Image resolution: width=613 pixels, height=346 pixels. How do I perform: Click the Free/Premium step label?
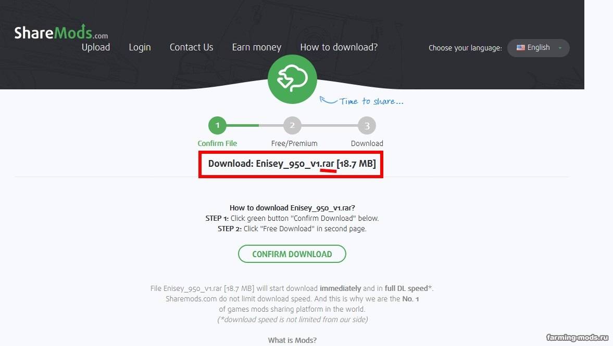[294, 143]
